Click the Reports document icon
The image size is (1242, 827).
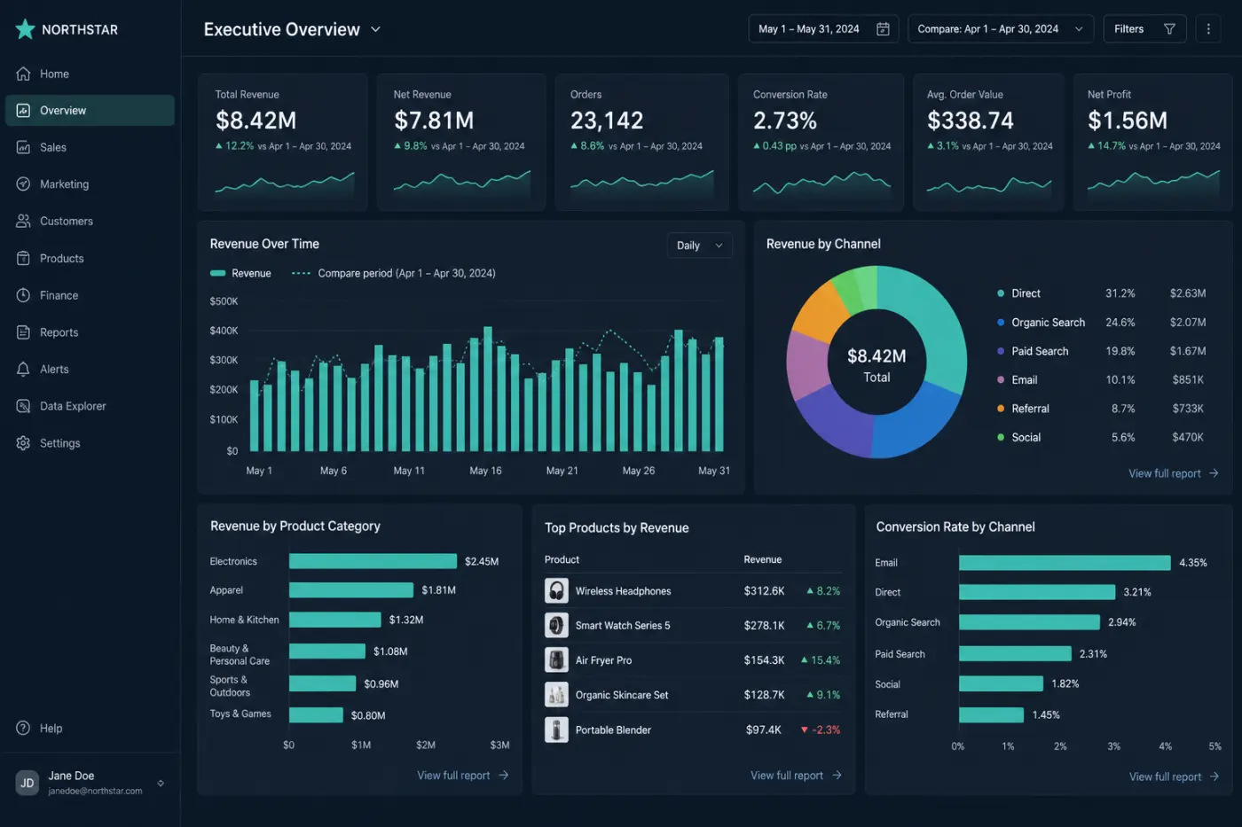coord(23,332)
